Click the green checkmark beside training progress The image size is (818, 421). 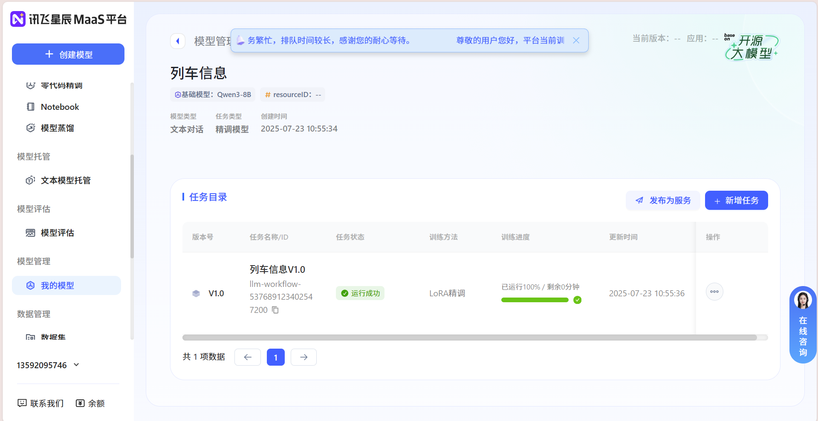578,300
